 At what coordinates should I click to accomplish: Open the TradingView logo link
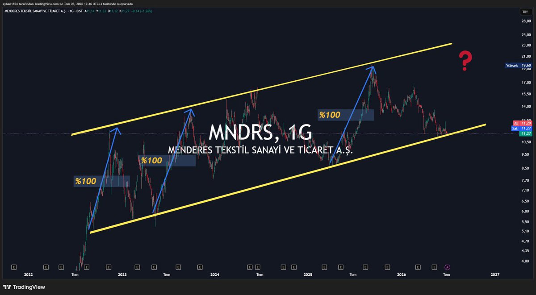25,287
